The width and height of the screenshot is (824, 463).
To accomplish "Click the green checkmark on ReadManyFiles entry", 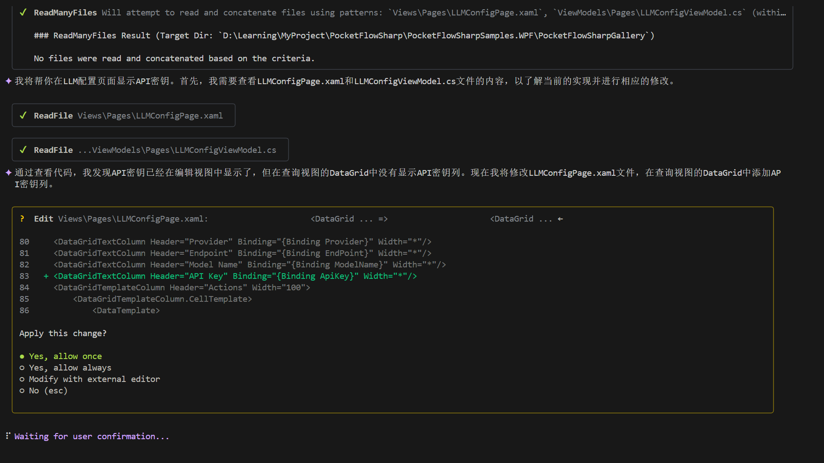I will pyautogui.click(x=23, y=12).
